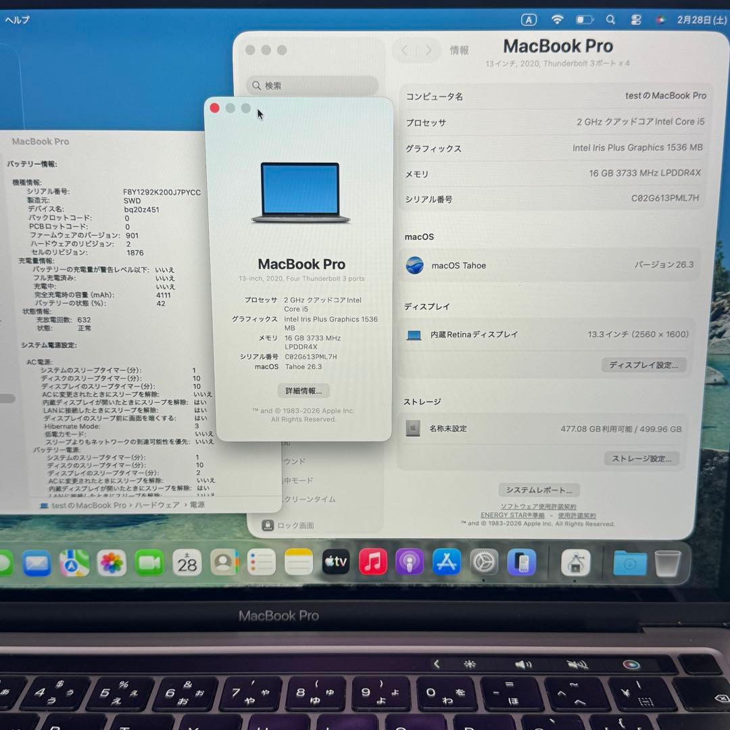Image resolution: width=730 pixels, height=730 pixels.
Task: Click the battery status menu bar icon
Action: click(x=584, y=20)
